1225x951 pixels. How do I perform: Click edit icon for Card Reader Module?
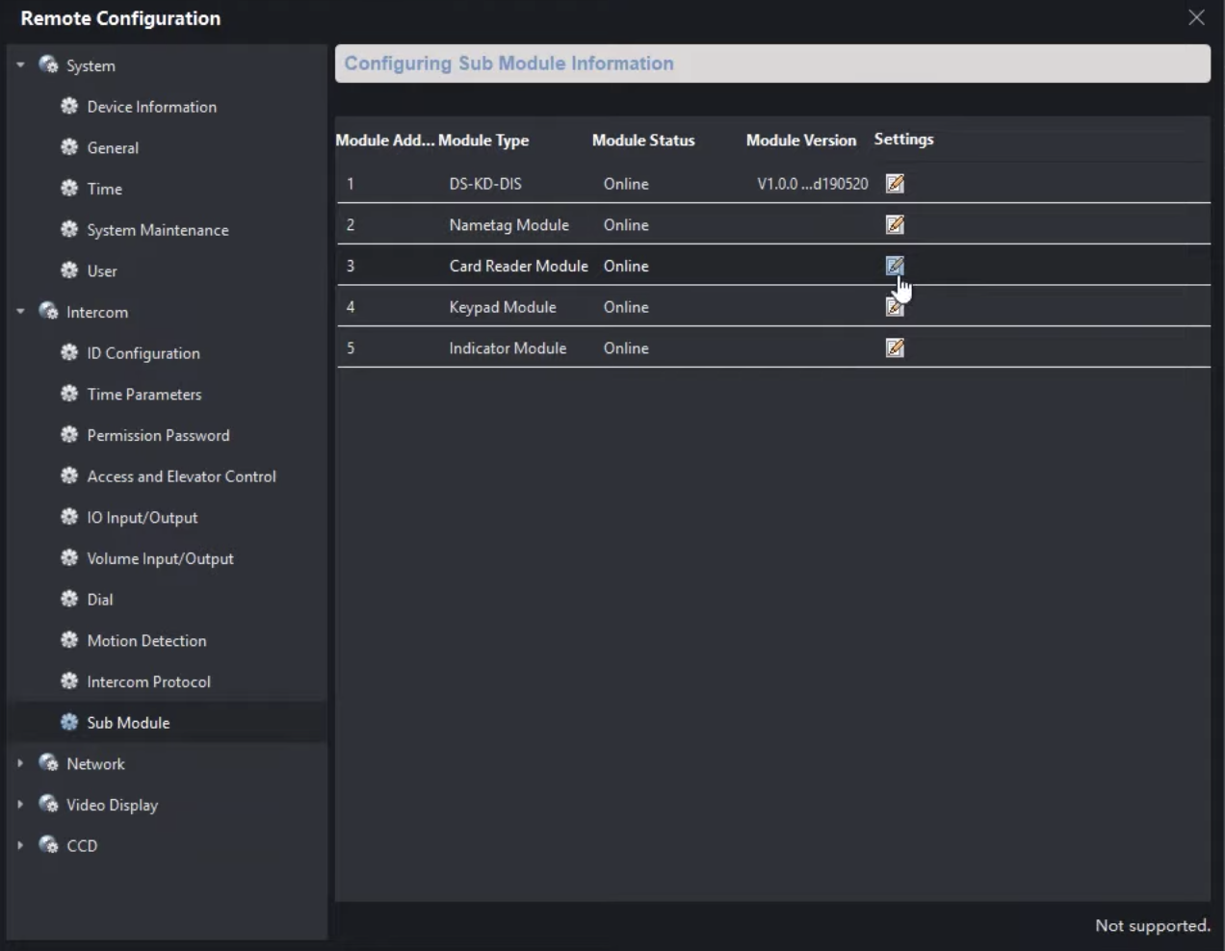point(895,266)
